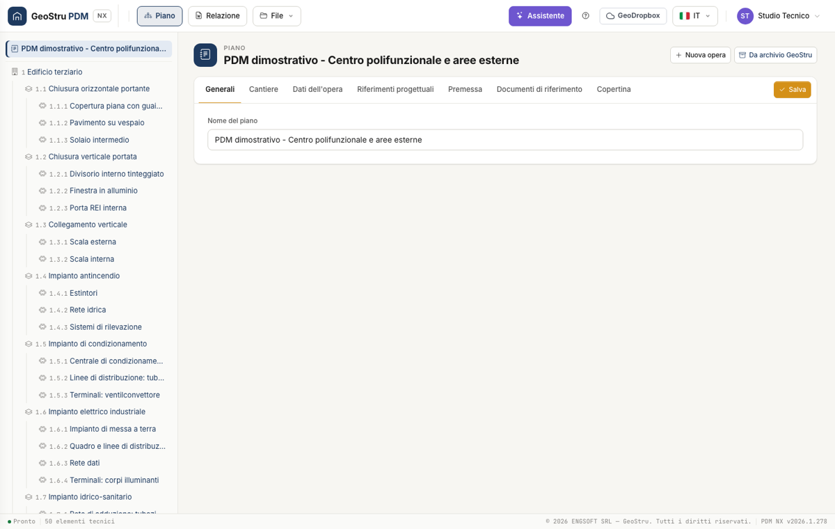Switch to the Relazione view

click(217, 16)
